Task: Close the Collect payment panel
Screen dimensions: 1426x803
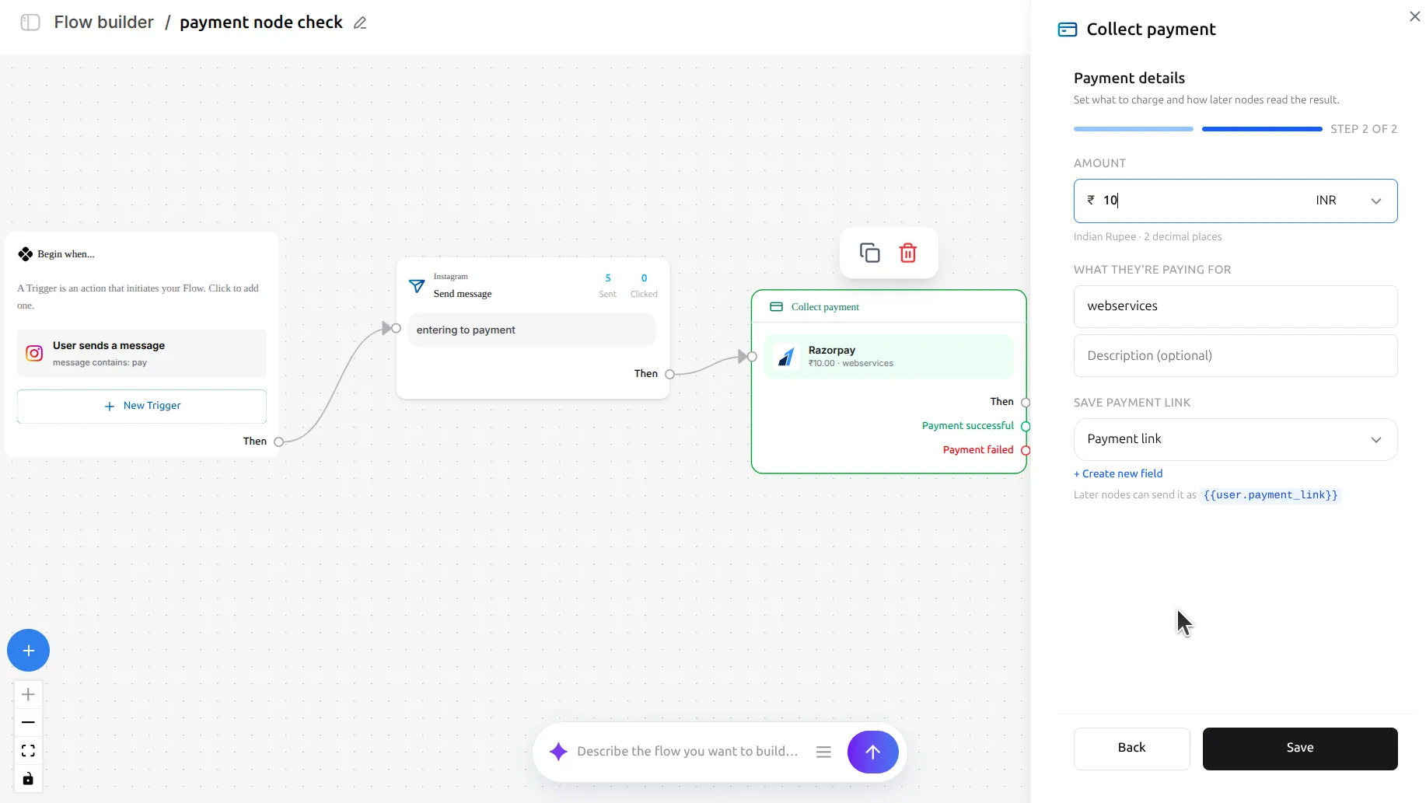Action: pyautogui.click(x=1414, y=16)
